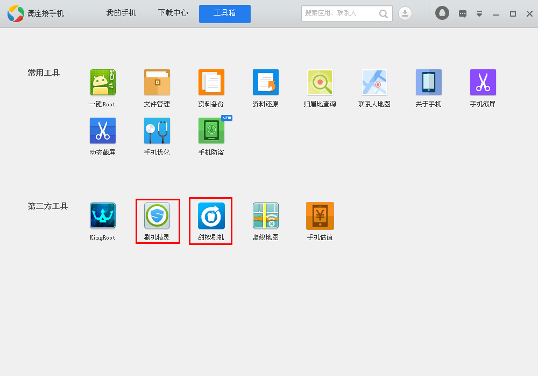Open 联系人地图 contacts map icon

click(374, 82)
